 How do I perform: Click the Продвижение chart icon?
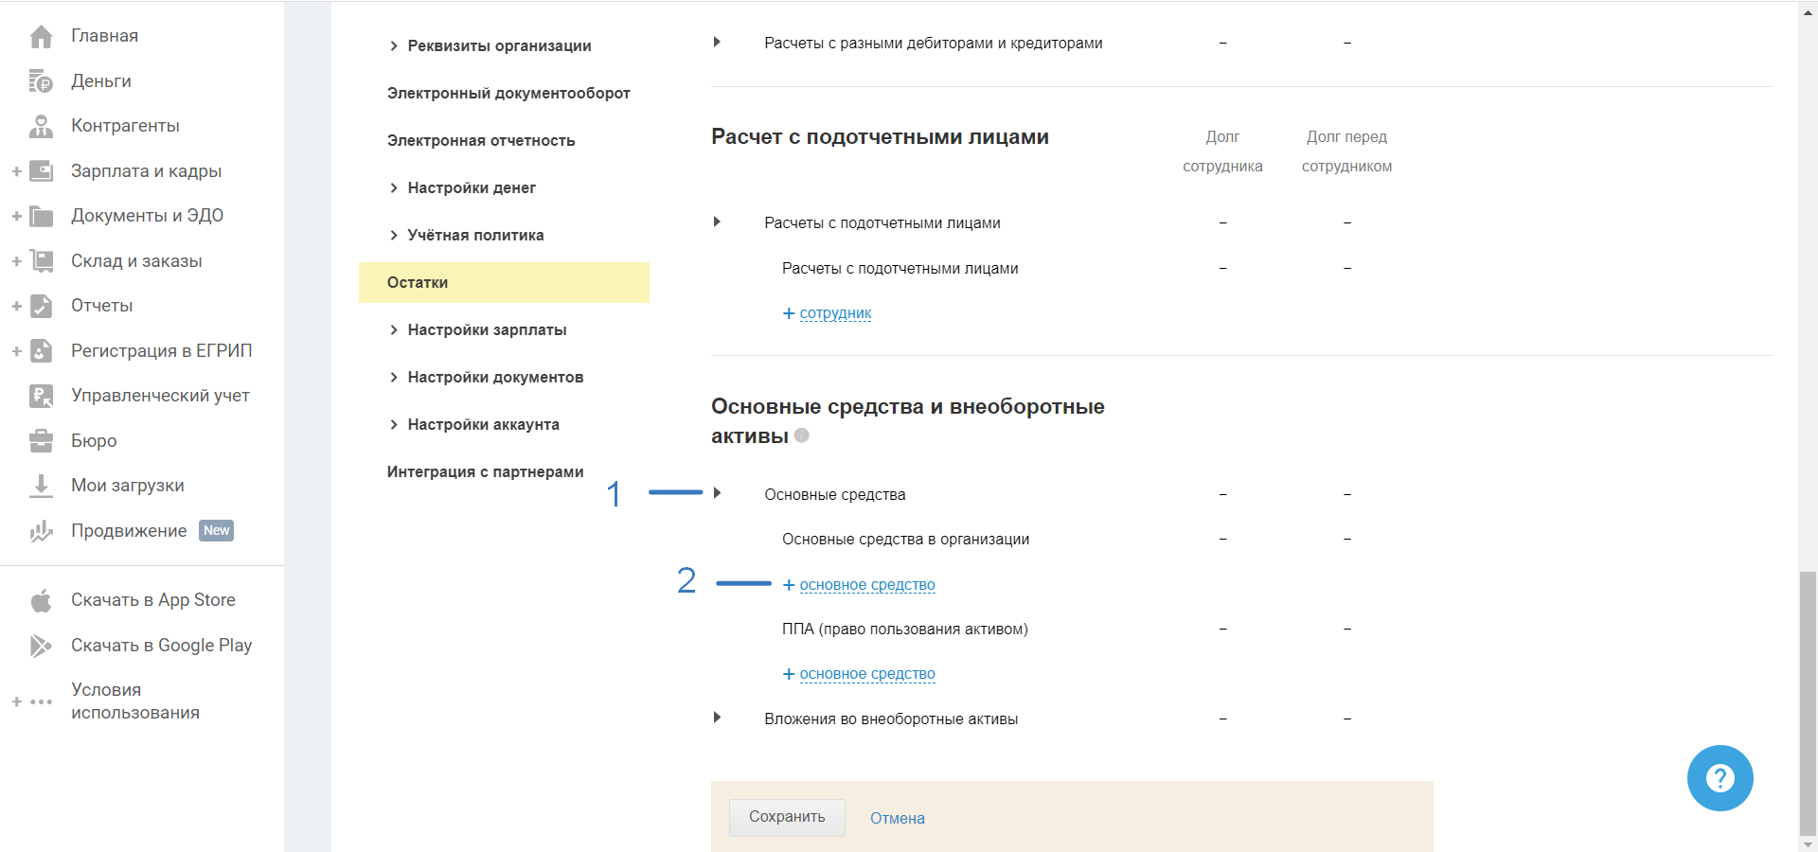click(x=41, y=531)
